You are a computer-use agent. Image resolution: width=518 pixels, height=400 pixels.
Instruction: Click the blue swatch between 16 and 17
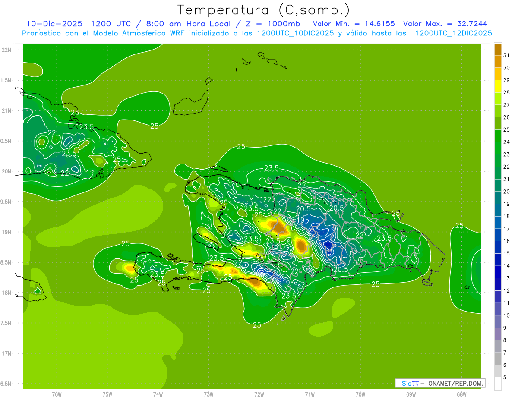tap(498, 235)
